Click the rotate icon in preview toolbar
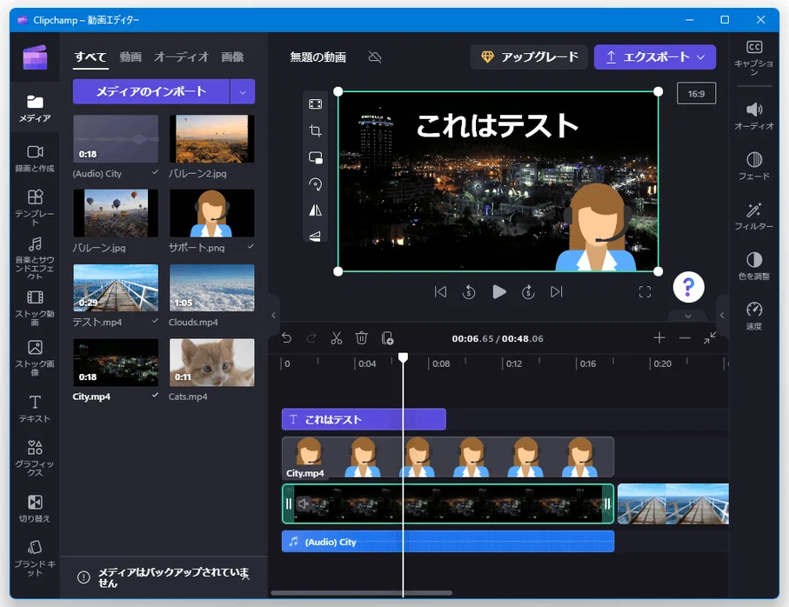 (x=316, y=184)
